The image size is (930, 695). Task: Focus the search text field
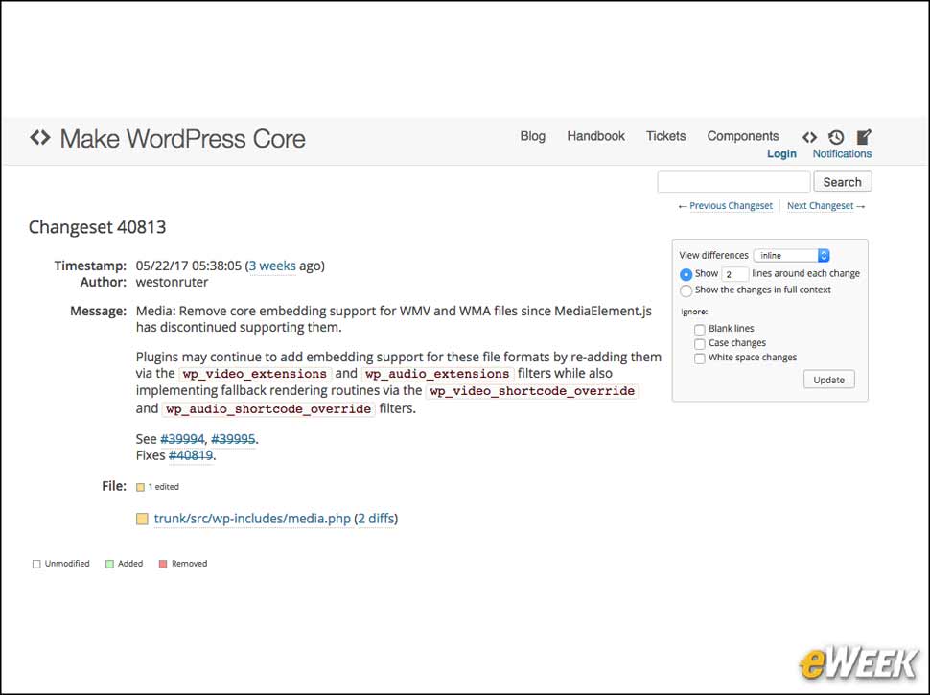[733, 181]
